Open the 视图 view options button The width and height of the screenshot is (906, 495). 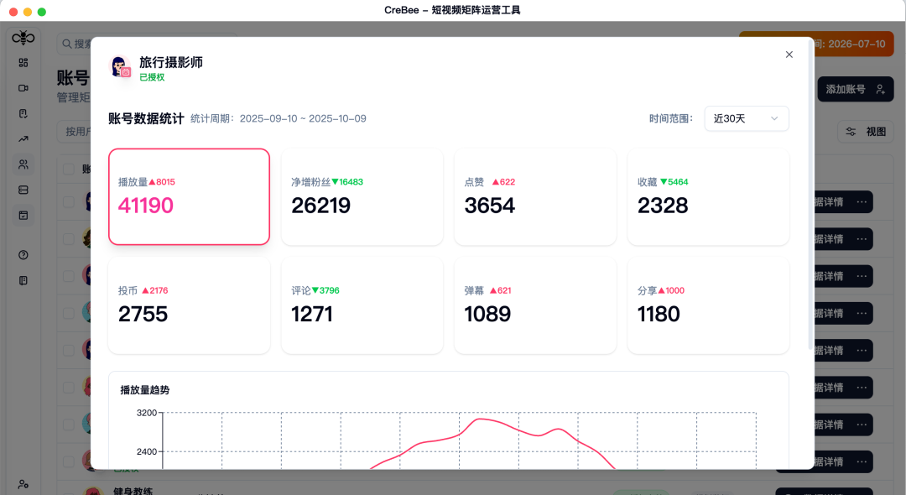click(866, 132)
